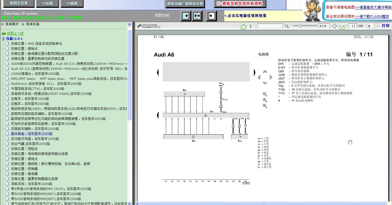Screen dimensions: 392x205
Task: Click the 打印 print button
Action: tap(386, 26)
